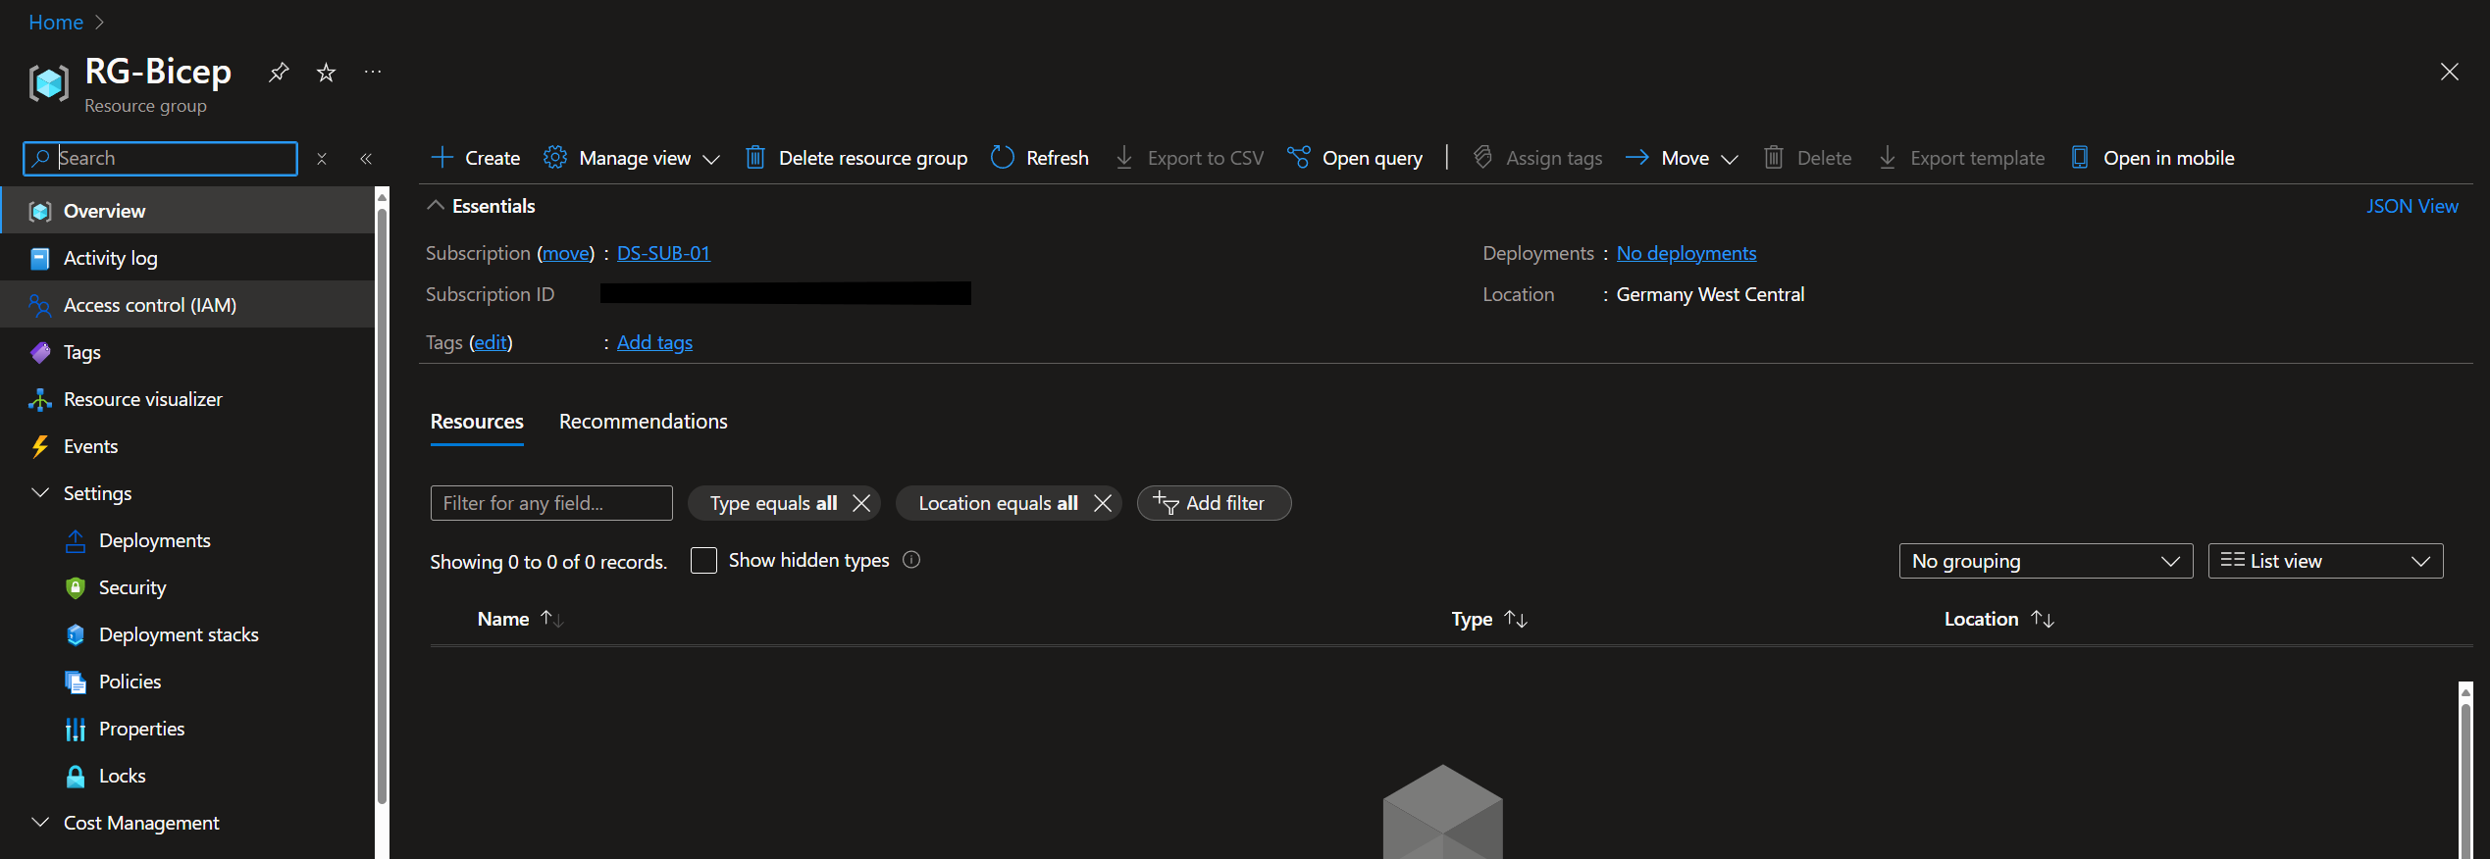Collapse the Essentials section
The height and width of the screenshot is (859, 2490).
[436, 206]
